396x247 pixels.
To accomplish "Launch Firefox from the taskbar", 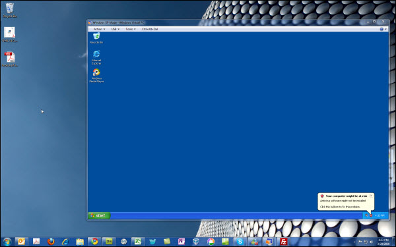I will coord(51,242).
